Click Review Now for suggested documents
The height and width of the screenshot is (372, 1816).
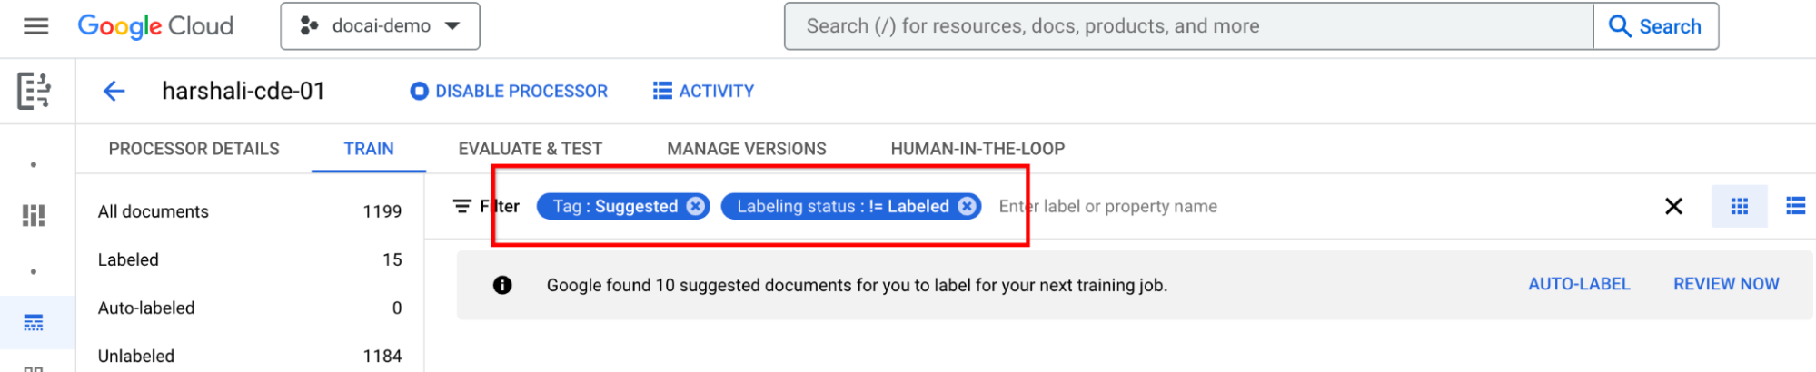click(x=1726, y=284)
